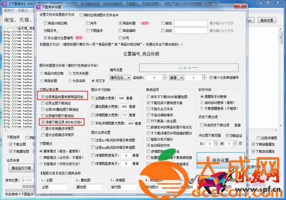
Task: Enable 记录SKU属性图下载地址 checkbox
Action: pos(43,110)
